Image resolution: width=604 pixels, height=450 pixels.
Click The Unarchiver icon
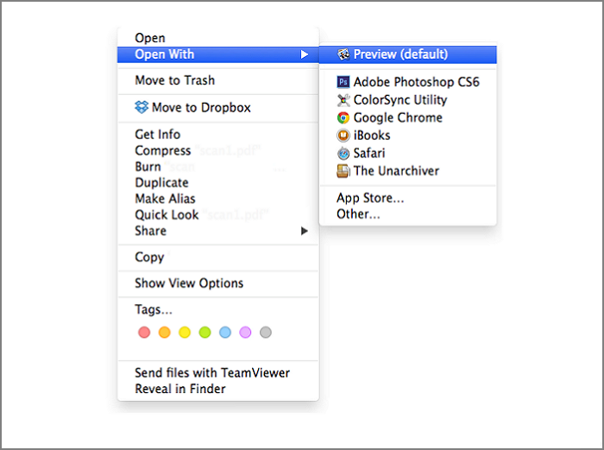tap(343, 171)
